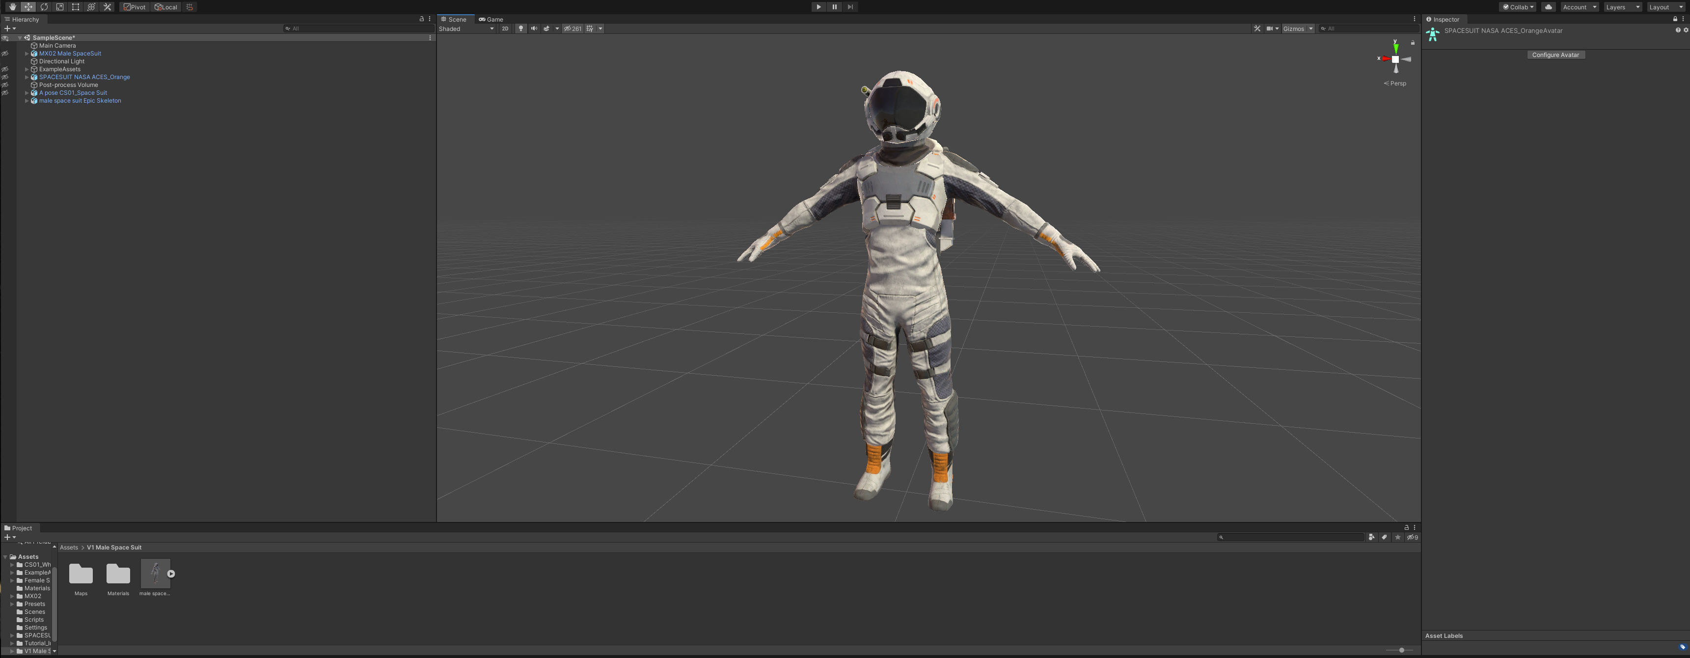Toggle visibility of SPACESUIT NASA ACES_Orange

click(x=5, y=77)
